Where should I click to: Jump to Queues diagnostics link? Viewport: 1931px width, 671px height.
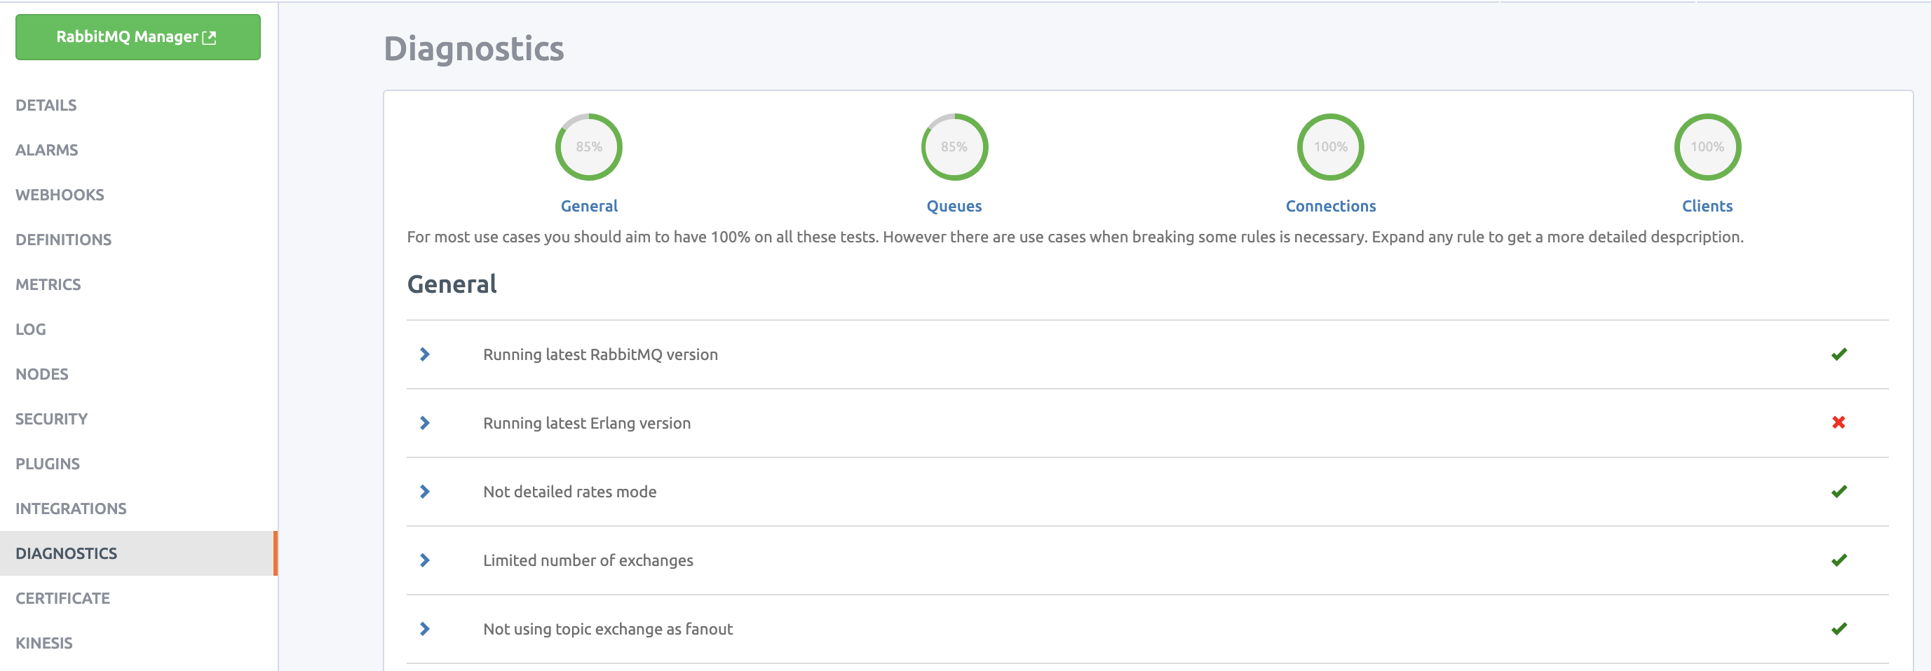[x=954, y=206]
